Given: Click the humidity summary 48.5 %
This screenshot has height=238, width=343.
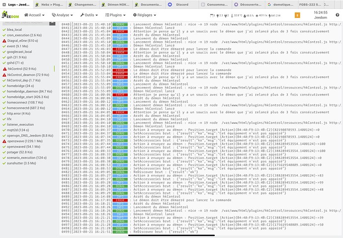Looking at the screenshot, I should 249,15.
